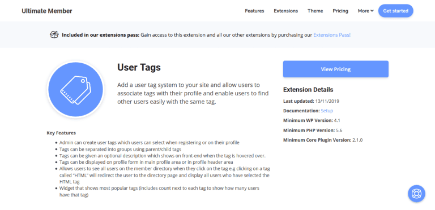This screenshot has width=435, height=210.
Task: Click the User Tags heading
Action: pos(139,67)
